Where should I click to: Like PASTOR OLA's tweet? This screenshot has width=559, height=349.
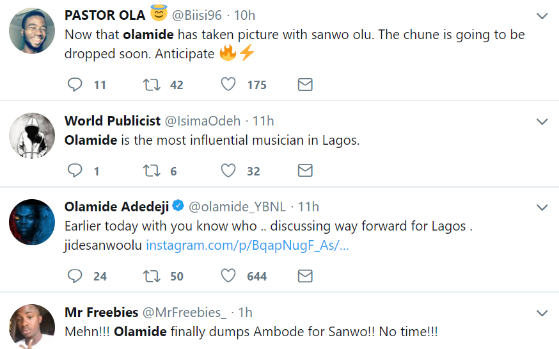(x=228, y=85)
